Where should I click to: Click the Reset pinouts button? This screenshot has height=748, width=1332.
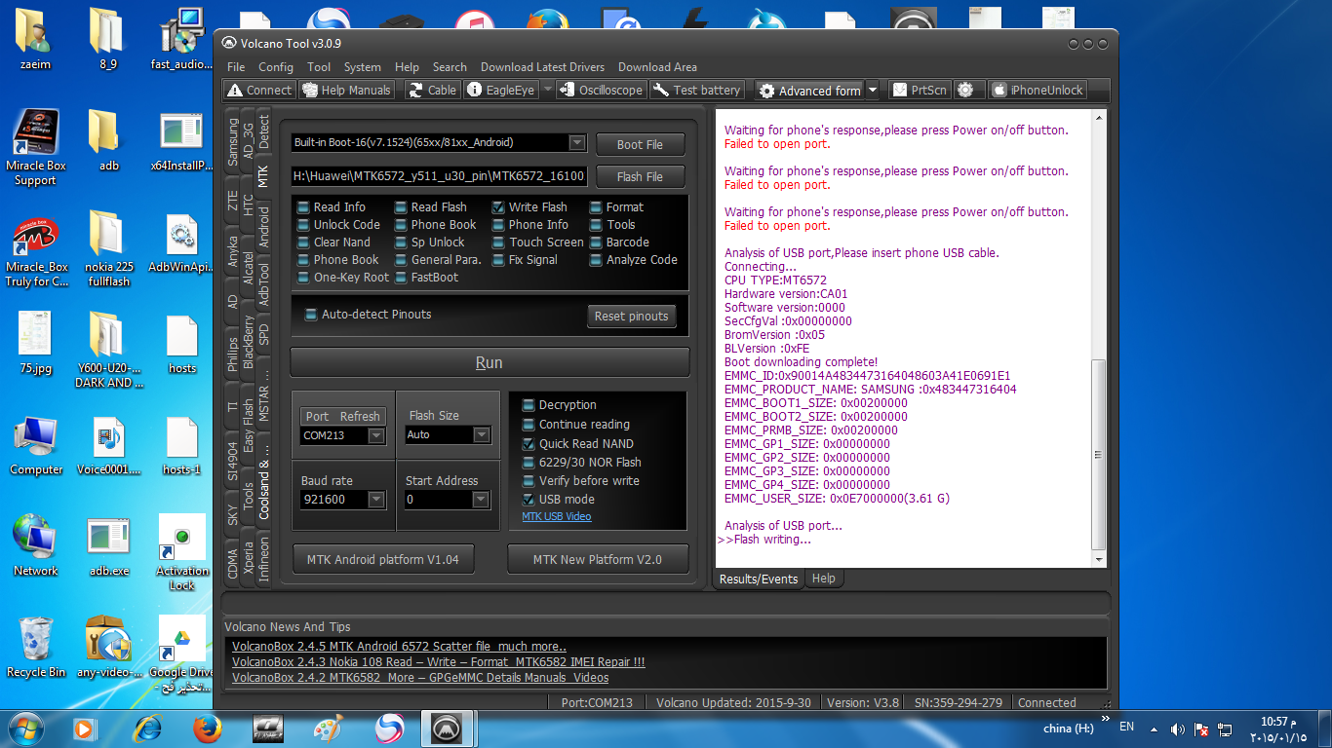[632, 316]
